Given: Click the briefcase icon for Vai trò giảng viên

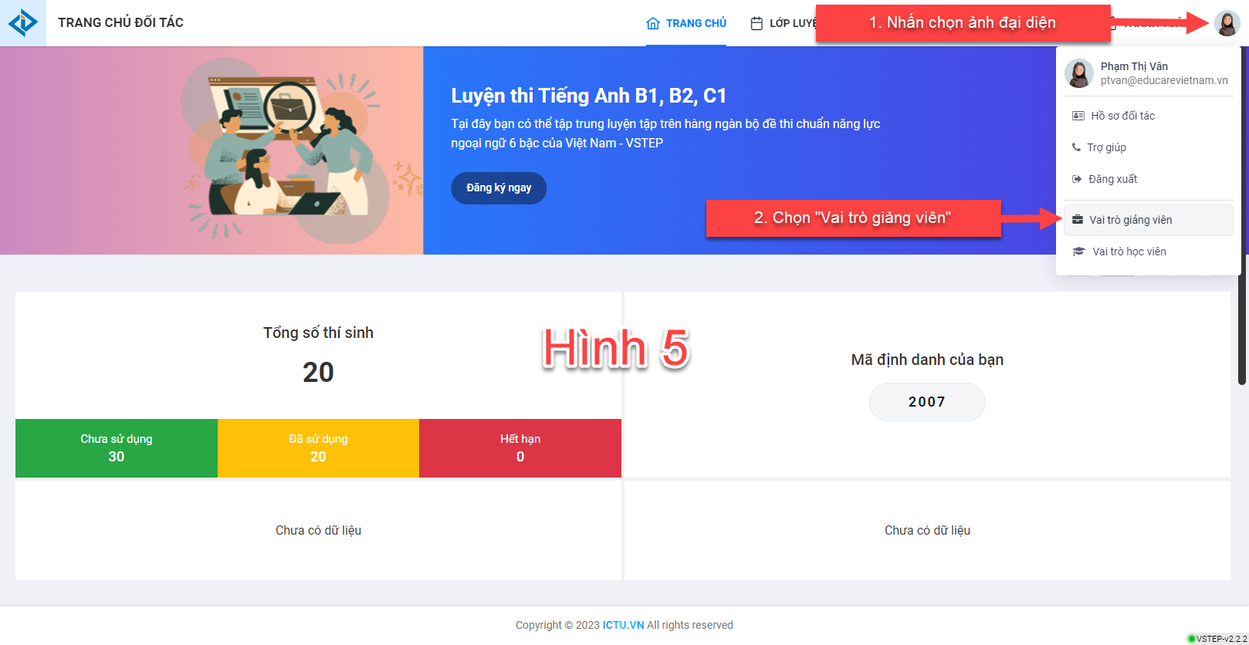Looking at the screenshot, I should (x=1078, y=220).
